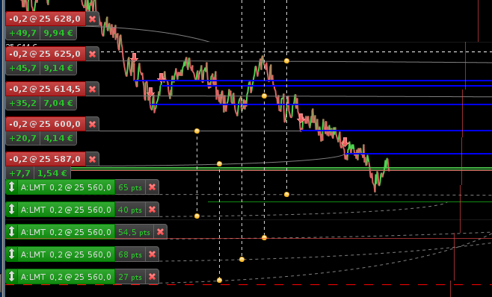
Task: Select the A:LMT order label beside 40 pts
Action: point(67,210)
